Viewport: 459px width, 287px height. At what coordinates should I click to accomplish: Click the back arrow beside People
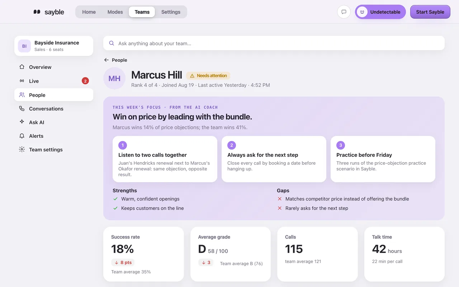click(x=107, y=60)
